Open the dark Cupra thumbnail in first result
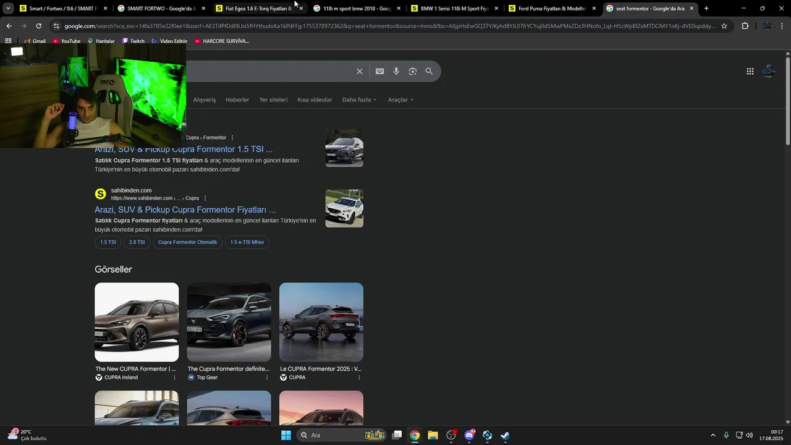This screenshot has width=791, height=445. click(344, 148)
